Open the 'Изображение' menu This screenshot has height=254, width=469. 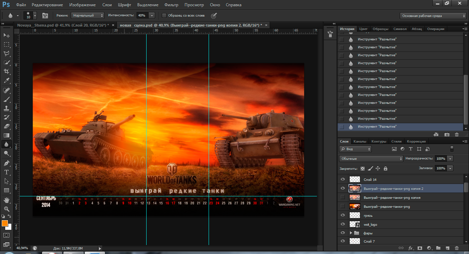pyautogui.click(x=82, y=5)
